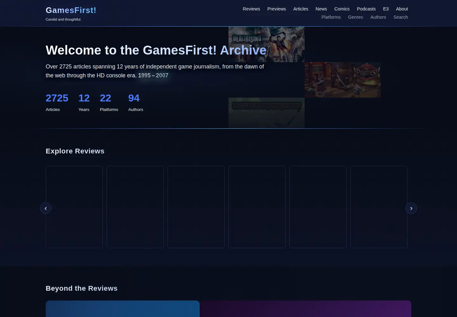457x317 pixels.
Task: Click the Dead Rising cover thumbnail
Action: point(267,44)
